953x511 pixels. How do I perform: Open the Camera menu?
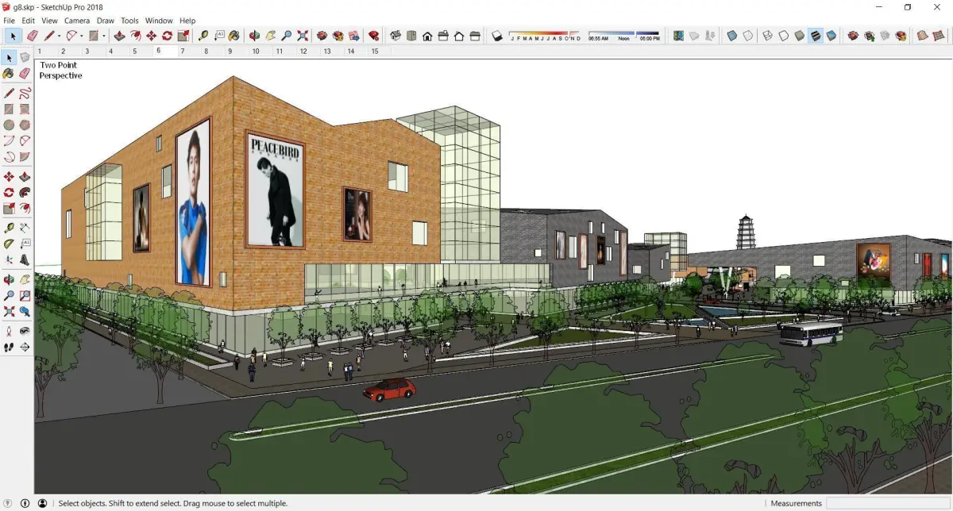[77, 21]
